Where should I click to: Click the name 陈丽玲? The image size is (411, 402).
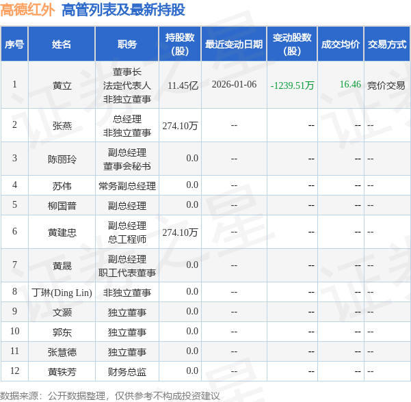(x=62, y=159)
